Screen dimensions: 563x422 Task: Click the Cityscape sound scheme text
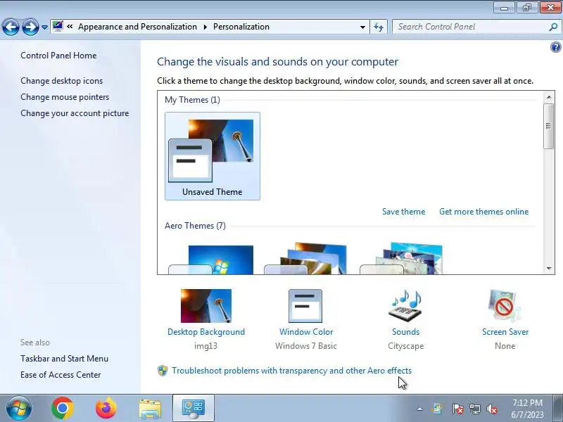406,346
